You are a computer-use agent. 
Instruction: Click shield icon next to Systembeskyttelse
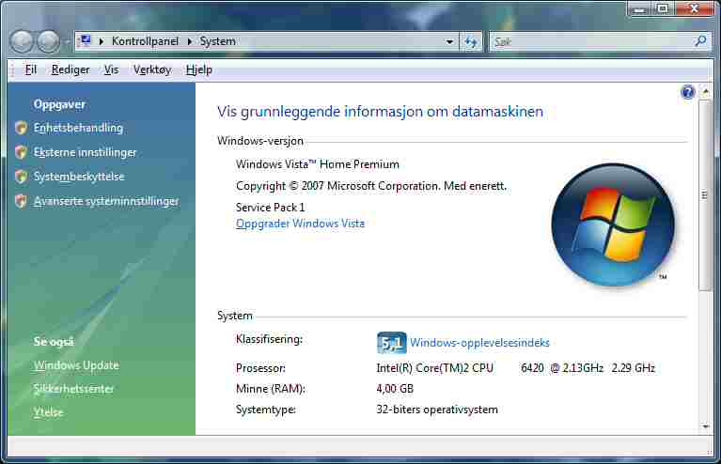[22, 177]
